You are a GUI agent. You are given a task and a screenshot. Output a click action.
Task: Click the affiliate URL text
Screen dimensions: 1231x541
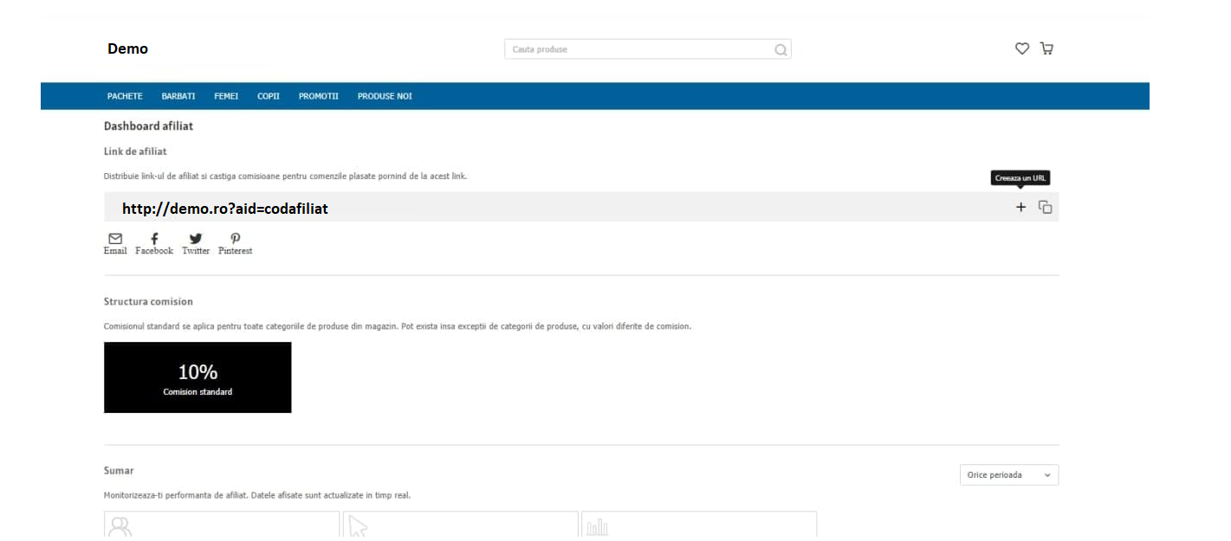(225, 209)
